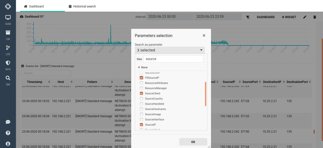Confirm selection with the OK button

click(x=193, y=142)
